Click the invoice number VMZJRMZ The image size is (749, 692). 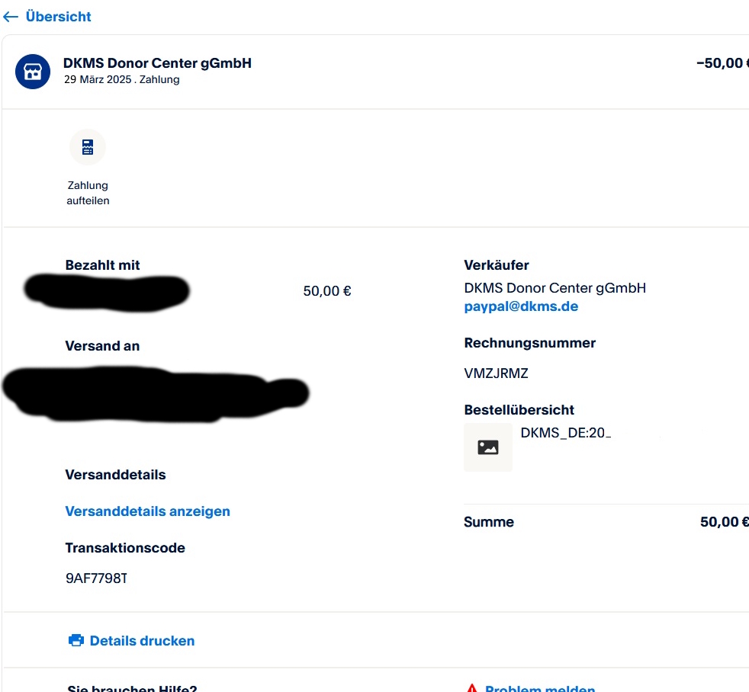click(496, 373)
